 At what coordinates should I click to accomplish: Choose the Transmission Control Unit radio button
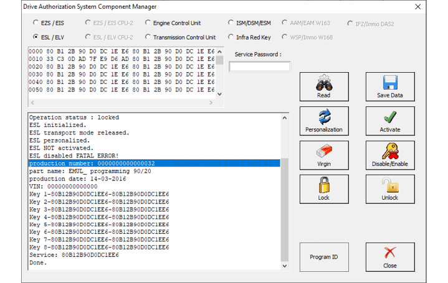[x=148, y=37]
